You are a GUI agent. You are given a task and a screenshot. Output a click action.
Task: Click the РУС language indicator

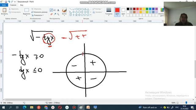tap(177, 107)
